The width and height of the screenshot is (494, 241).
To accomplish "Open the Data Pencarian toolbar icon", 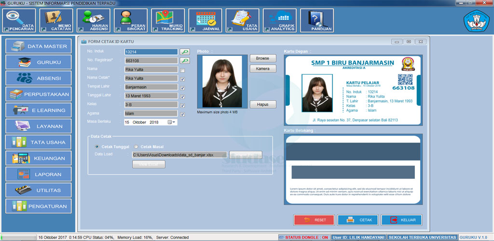I will 19,21.
